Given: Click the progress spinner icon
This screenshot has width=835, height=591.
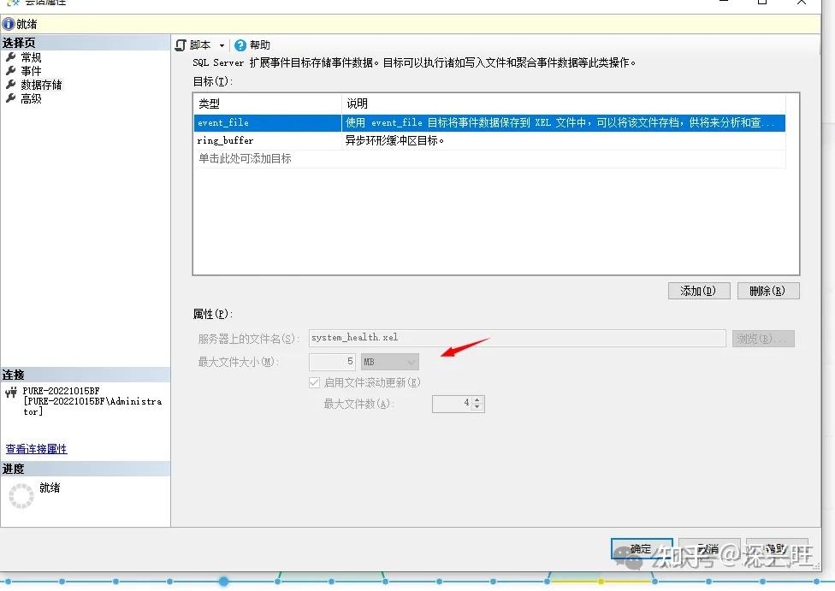Looking at the screenshot, I should pyautogui.click(x=21, y=496).
